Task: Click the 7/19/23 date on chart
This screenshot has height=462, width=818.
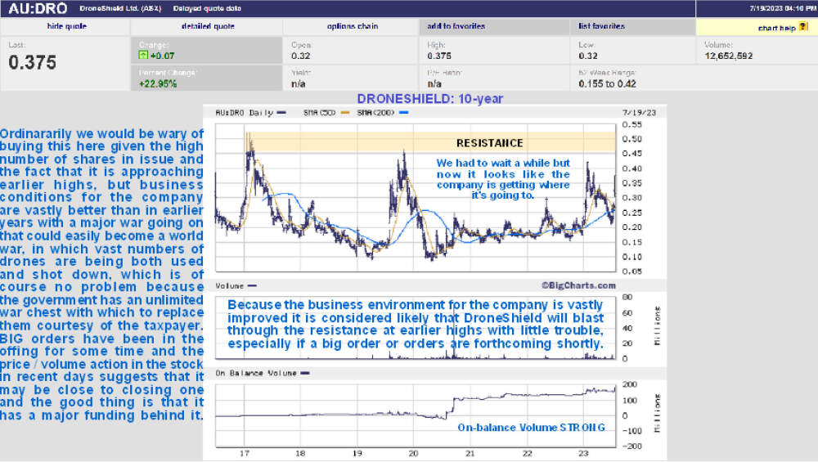Action: coord(639,113)
